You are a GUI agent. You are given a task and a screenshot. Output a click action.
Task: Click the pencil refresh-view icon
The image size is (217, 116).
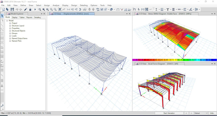tap(26, 10)
